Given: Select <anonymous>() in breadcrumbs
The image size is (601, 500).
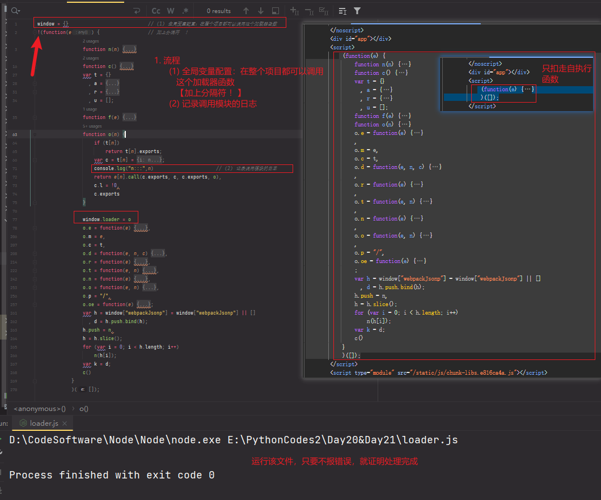Looking at the screenshot, I should pos(40,409).
